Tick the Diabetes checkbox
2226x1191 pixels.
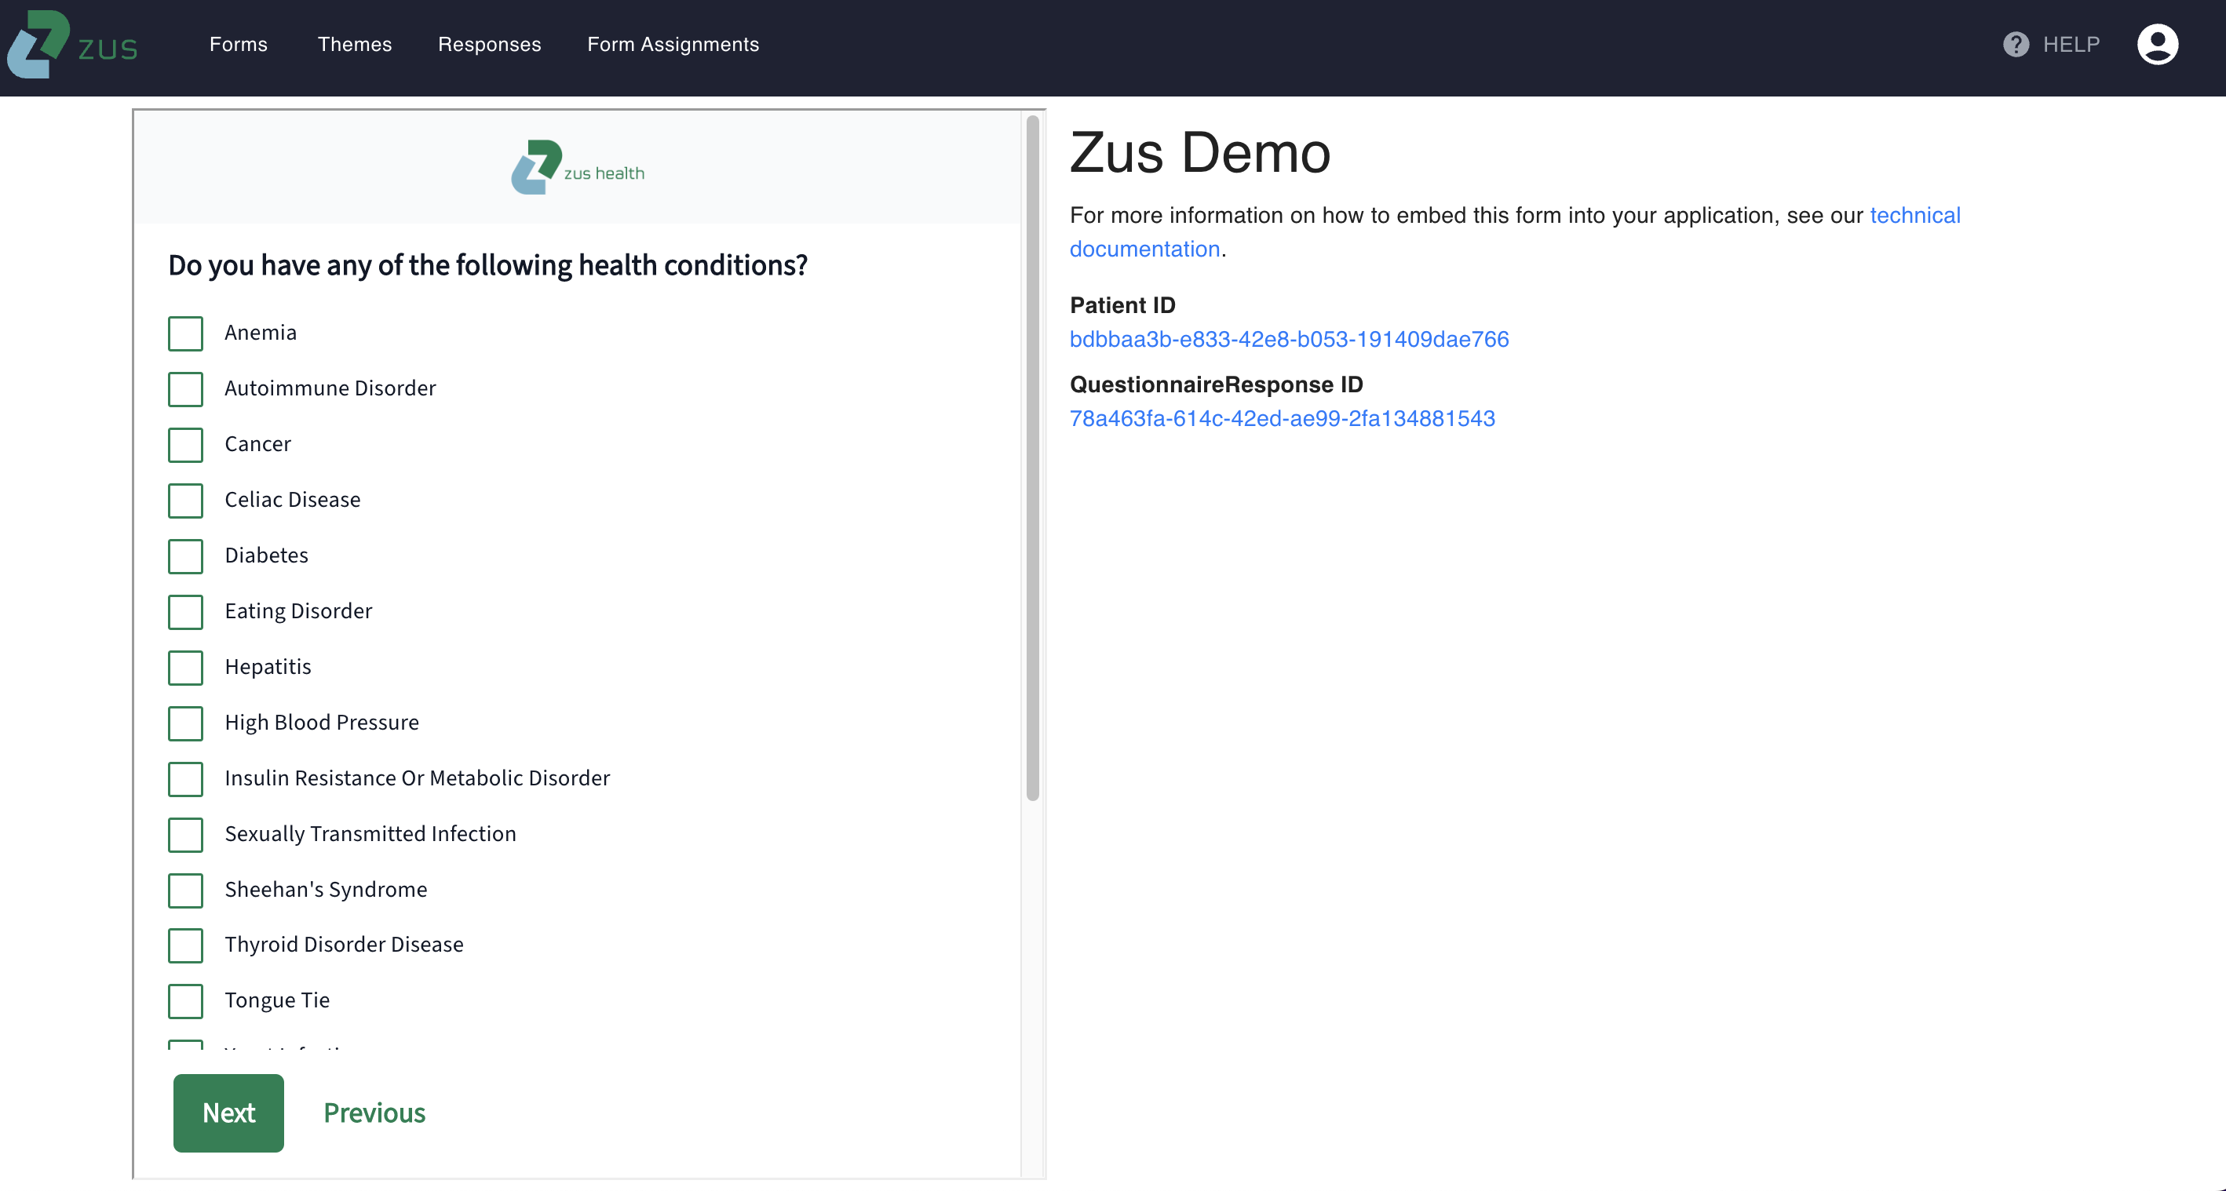[185, 556]
